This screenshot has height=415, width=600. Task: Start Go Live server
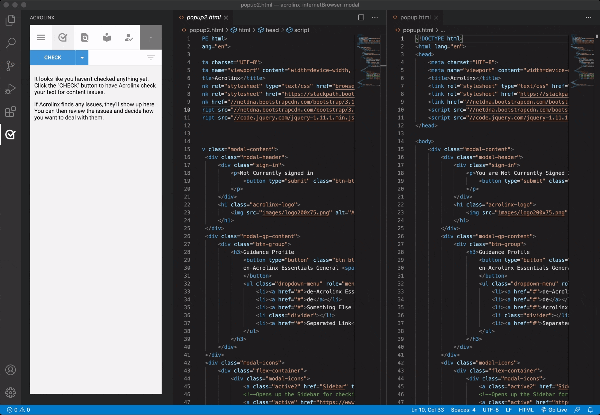click(x=554, y=410)
